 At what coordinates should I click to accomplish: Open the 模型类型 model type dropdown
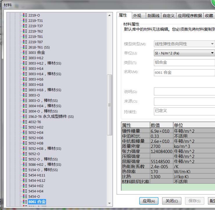tap(184, 44)
